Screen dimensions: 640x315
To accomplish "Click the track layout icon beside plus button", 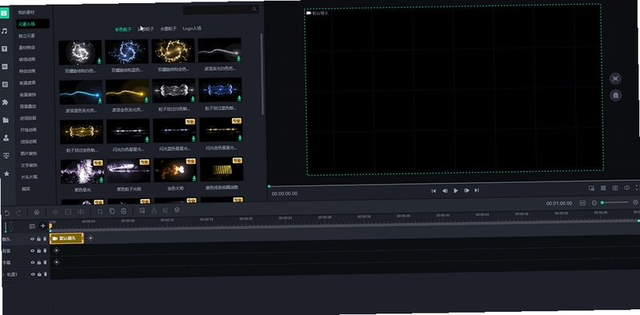I will tap(32, 226).
